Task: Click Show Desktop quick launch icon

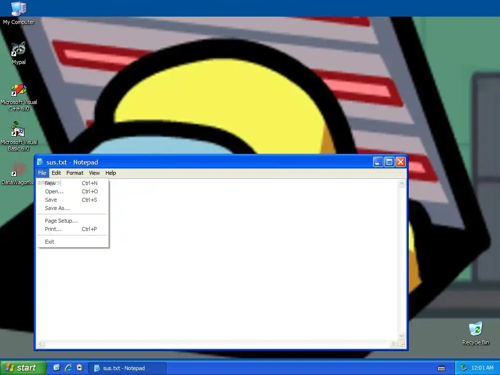Action: [x=57, y=368]
